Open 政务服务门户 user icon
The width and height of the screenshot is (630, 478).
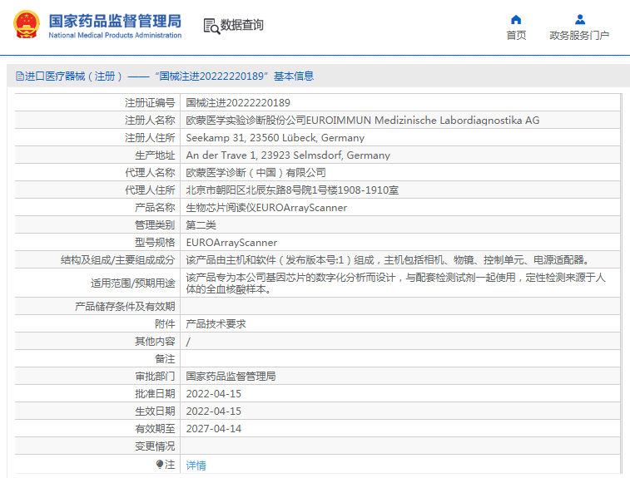coord(580,19)
